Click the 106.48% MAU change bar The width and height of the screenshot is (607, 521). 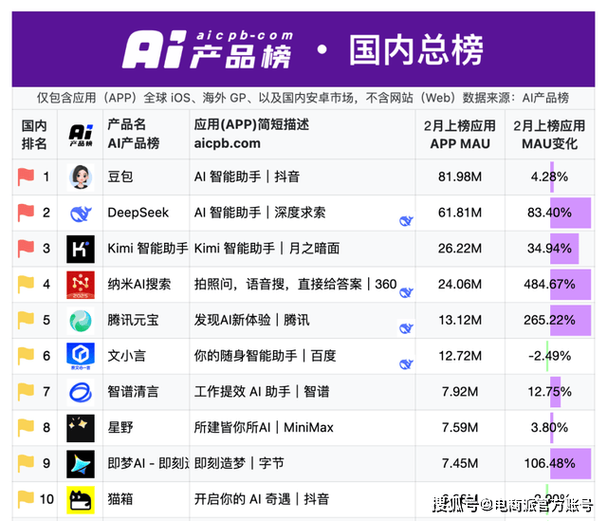[x=571, y=464]
